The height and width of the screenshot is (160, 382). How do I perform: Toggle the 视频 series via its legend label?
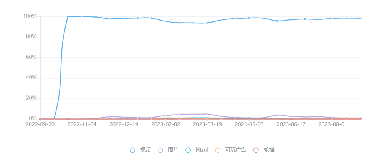(x=145, y=150)
